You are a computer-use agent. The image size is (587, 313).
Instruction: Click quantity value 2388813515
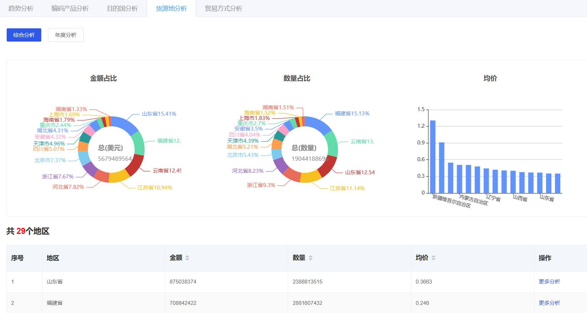pyautogui.click(x=307, y=282)
